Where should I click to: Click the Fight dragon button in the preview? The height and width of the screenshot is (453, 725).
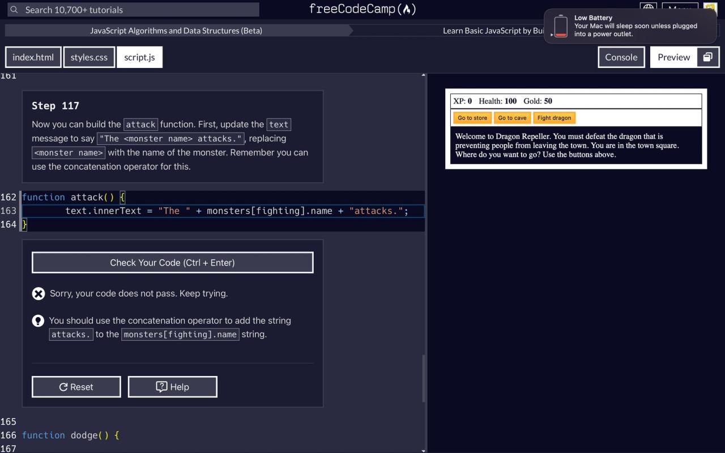point(554,117)
